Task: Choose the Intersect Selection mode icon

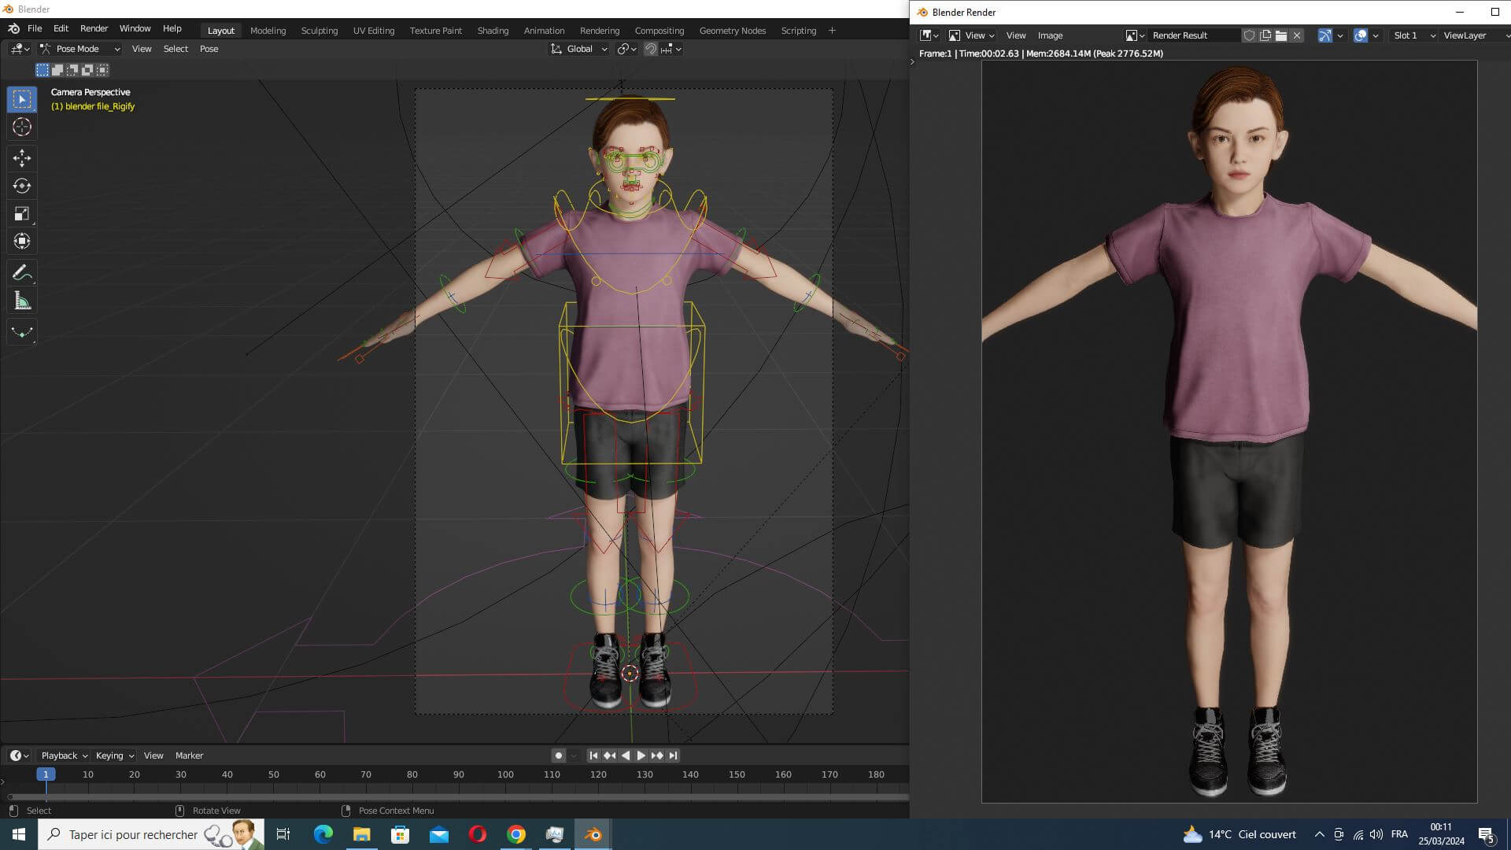Action: [102, 70]
